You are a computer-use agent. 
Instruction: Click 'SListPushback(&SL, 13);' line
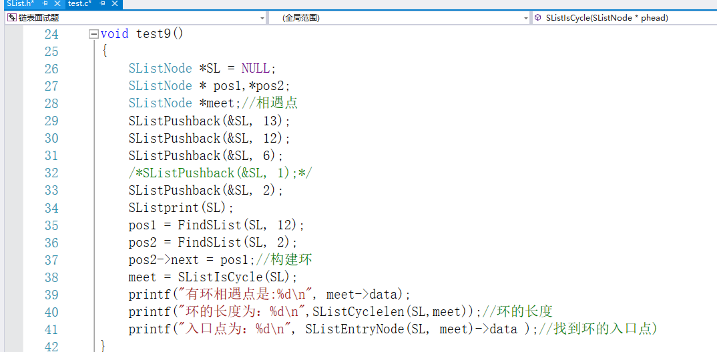210,121
